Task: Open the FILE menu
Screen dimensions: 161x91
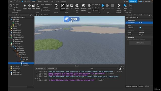Action: [x=11, y=1]
